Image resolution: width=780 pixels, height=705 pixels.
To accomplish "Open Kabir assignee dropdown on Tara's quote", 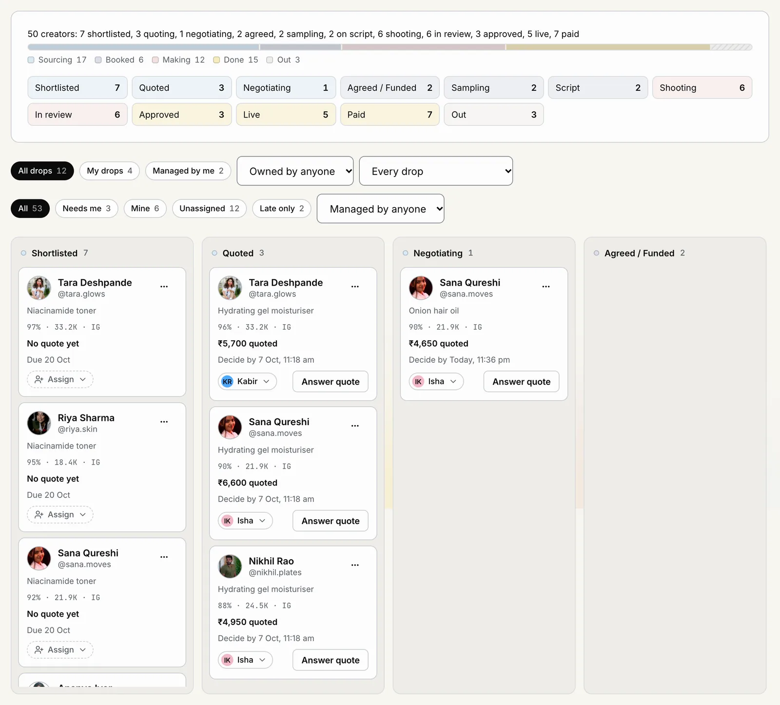I will tap(247, 381).
